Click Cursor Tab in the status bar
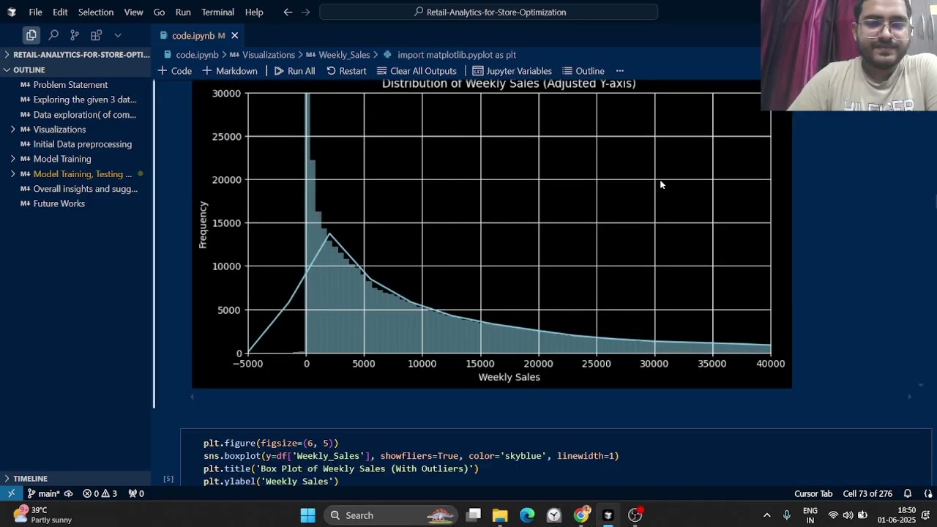 click(813, 494)
